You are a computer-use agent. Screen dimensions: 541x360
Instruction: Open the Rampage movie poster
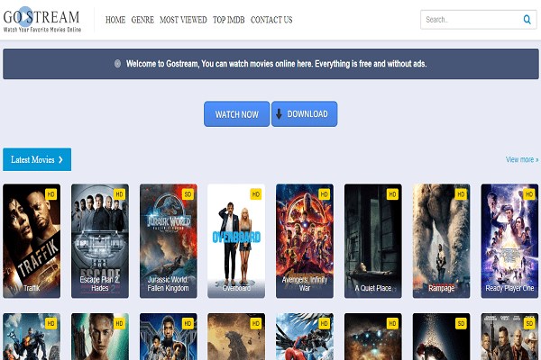[441, 241]
